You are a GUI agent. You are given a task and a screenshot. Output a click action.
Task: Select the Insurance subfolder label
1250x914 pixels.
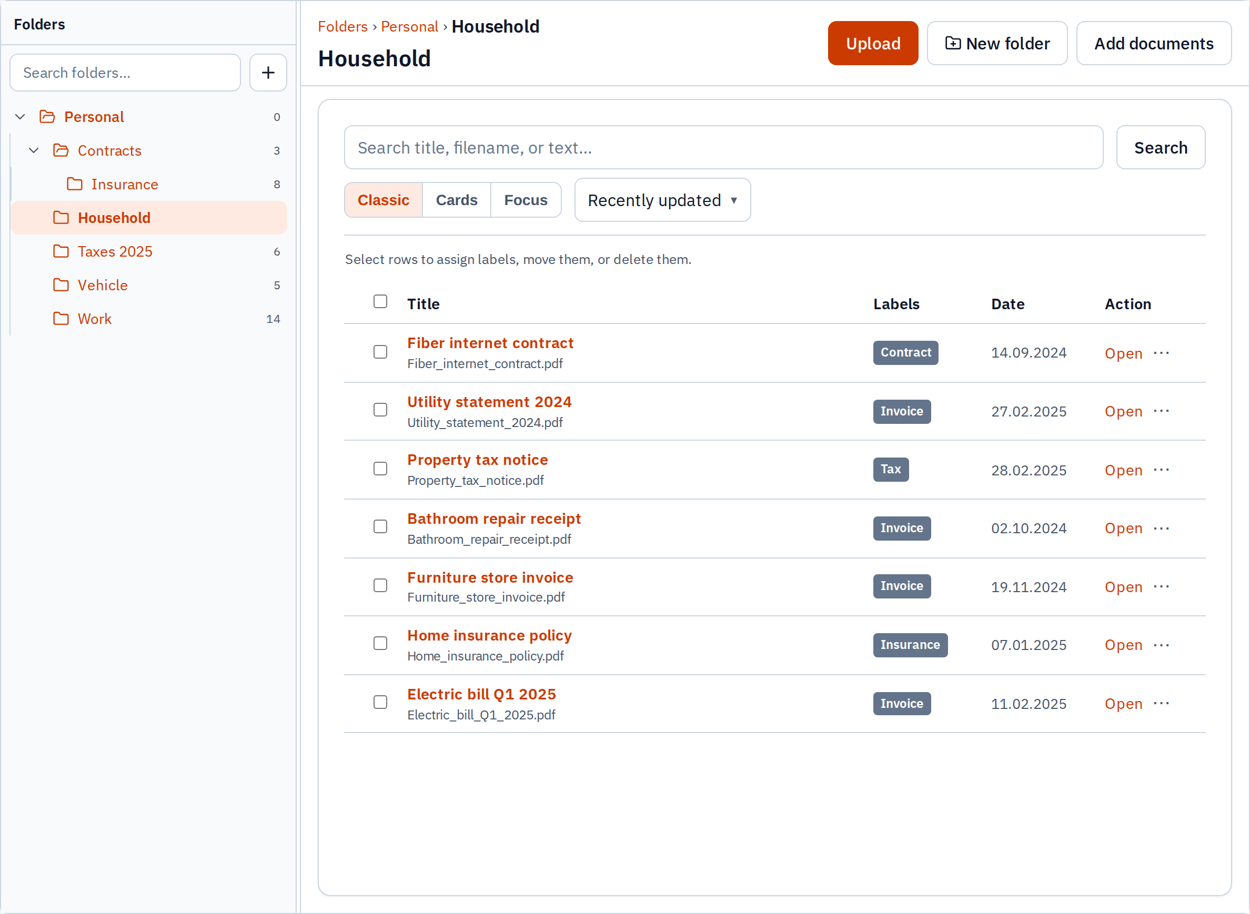[x=125, y=184]
